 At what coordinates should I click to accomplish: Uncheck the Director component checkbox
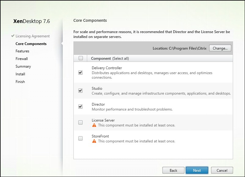pos(80,107)
